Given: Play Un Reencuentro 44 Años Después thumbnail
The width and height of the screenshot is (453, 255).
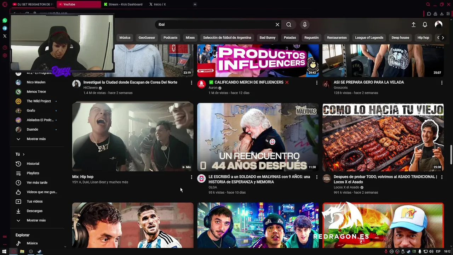Looking at the screenshot, I should point(258,137).
